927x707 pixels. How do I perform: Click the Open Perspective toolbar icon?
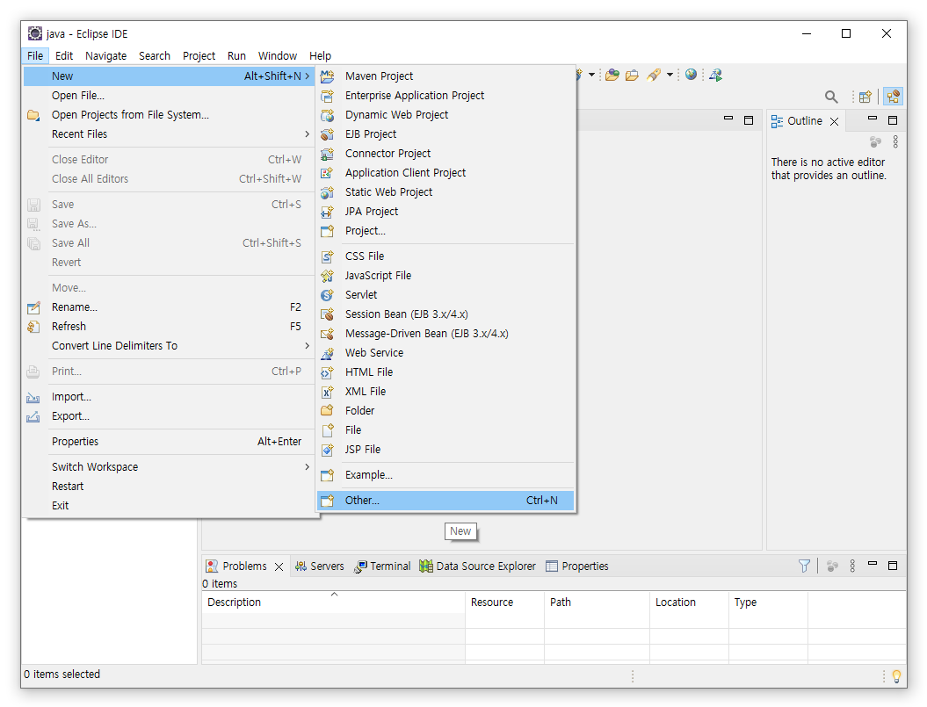(x=865, y=97)
